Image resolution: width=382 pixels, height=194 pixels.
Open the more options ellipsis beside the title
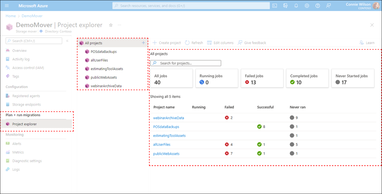click(119, 25)
